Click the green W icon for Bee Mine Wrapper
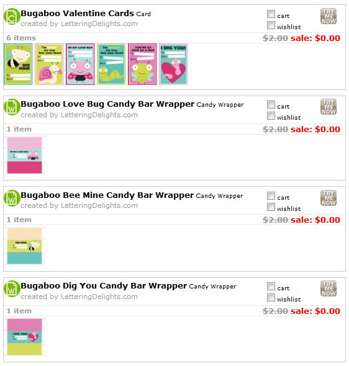Image resolution: width=349 pixels, height=366 pixels. pos(11,198)
